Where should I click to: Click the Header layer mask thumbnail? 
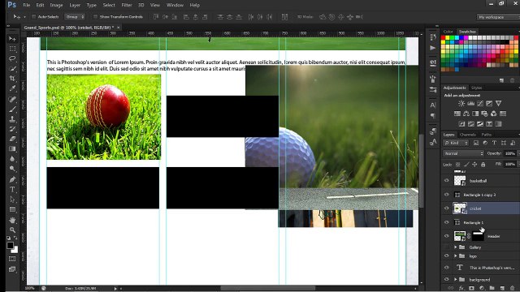point(478,236)
